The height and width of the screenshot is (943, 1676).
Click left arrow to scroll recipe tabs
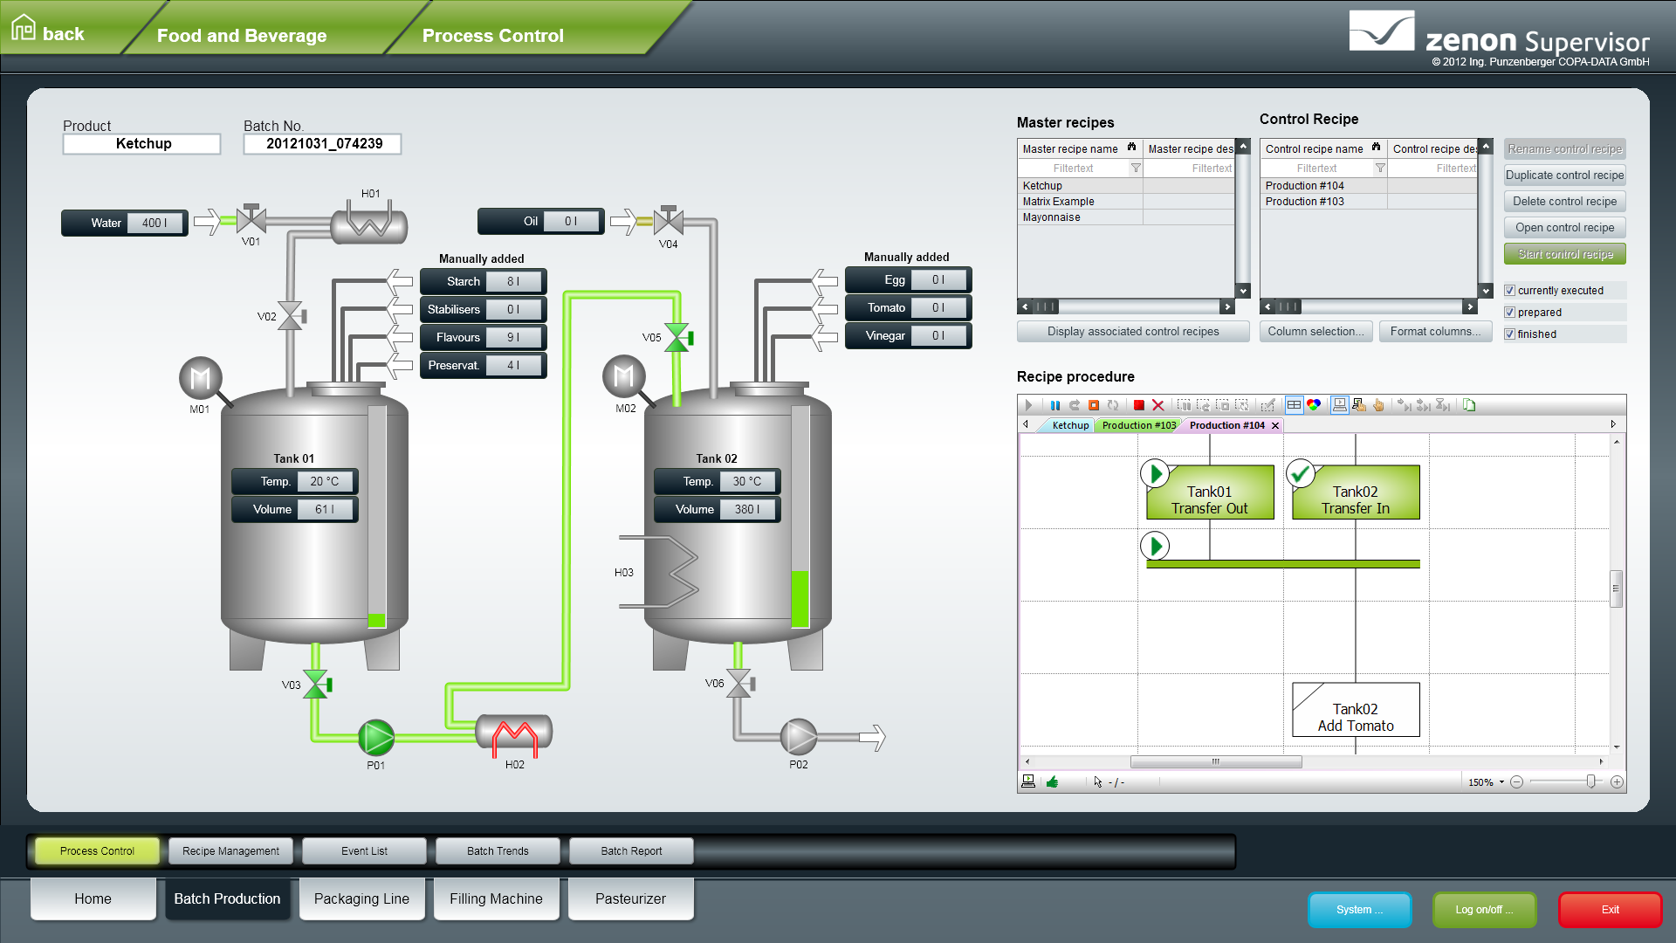coord(1026,424)
